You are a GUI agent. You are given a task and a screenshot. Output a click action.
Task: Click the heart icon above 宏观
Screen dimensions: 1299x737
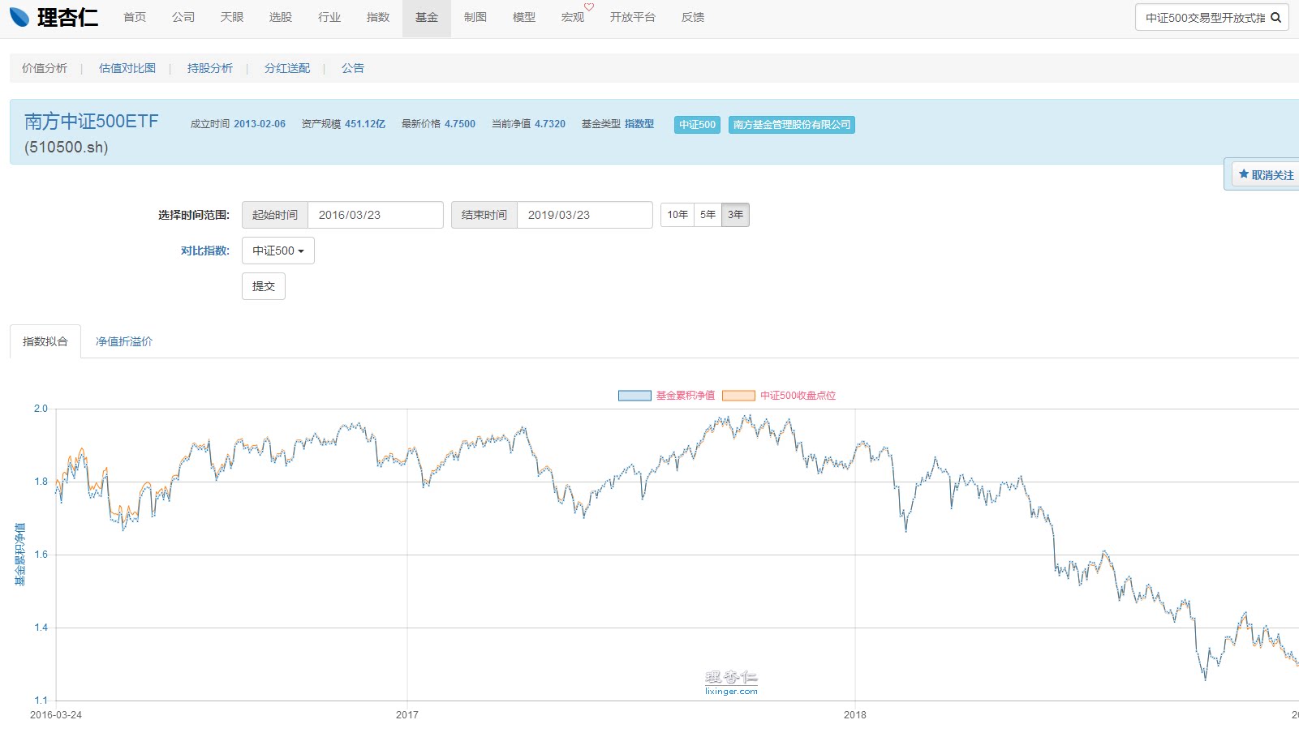[589, 7]
